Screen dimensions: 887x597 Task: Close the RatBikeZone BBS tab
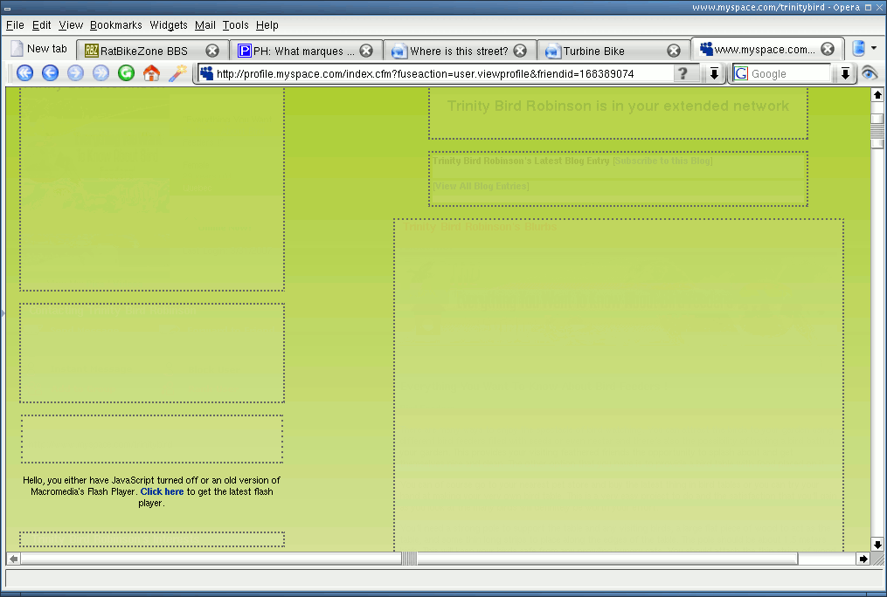212,51
